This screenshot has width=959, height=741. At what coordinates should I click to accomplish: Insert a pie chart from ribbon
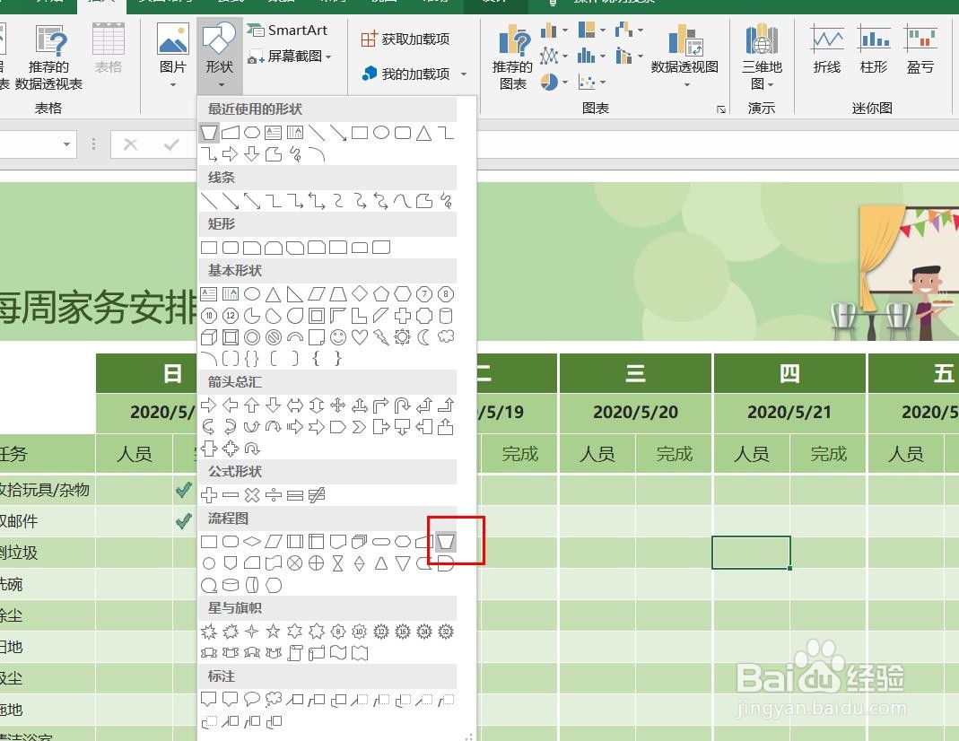(x=549, y=82)
